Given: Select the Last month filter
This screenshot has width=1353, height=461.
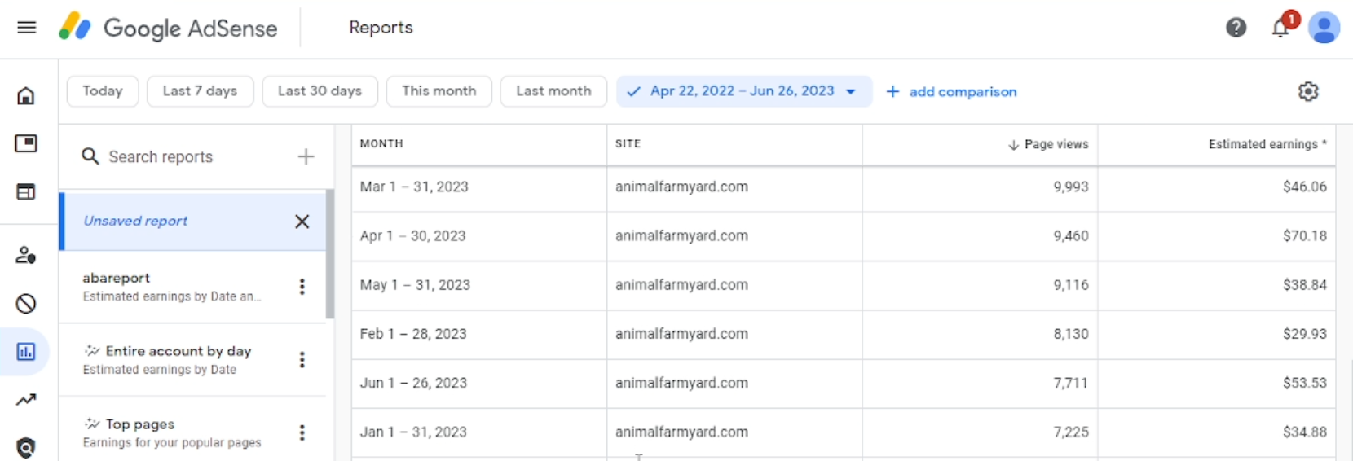Looking at the screenshot, I should pyautogui.click(x=553, y=91).
